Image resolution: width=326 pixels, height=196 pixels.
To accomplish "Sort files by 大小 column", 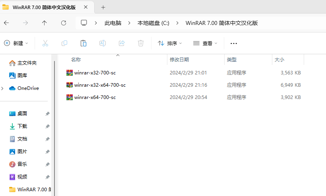I will 279,60.
